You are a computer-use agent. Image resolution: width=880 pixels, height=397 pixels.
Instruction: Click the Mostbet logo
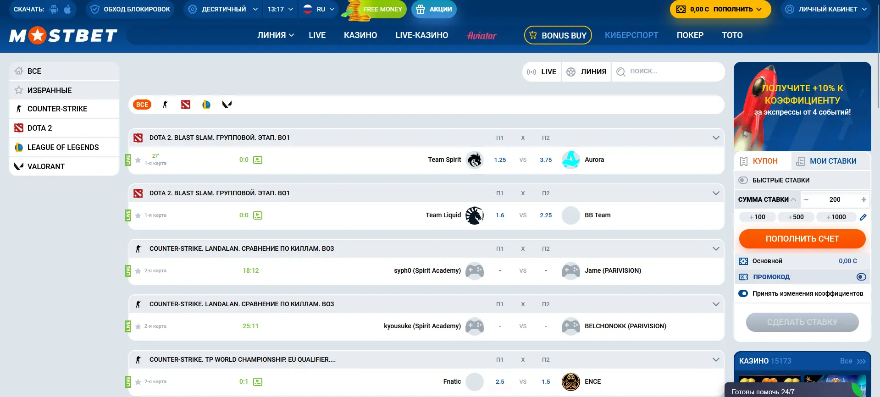(x=63, y=35)
